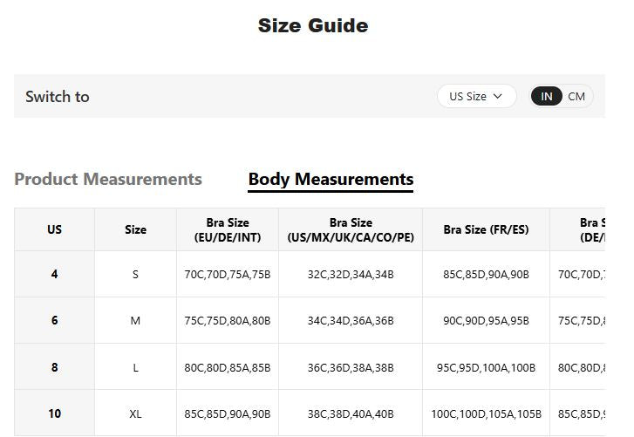Image resolution: width=634 pixels, height=437 pixels.
Task: Switch to Product Measurements tab
Action: [x=108, y=179]
